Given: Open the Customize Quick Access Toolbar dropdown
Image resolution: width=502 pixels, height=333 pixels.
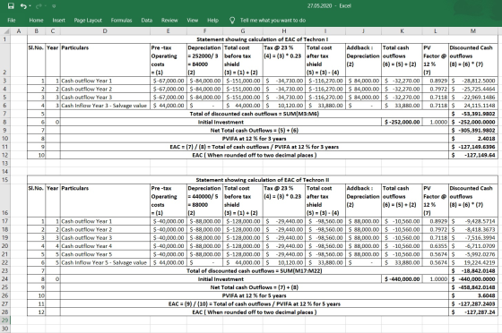Looking at the screenshot, I should (54, 6).
